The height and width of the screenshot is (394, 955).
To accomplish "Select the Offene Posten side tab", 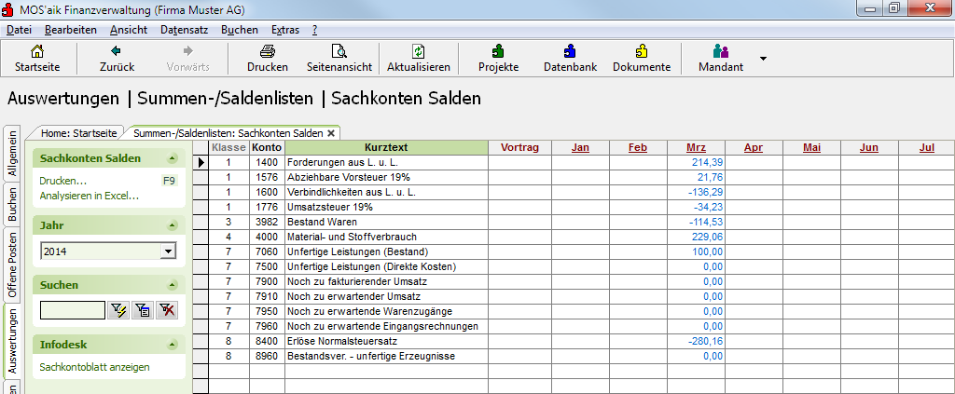I will click(x=13, y=265).
